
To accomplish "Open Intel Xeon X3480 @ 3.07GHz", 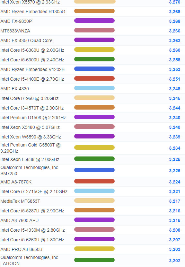I will 30,127.
